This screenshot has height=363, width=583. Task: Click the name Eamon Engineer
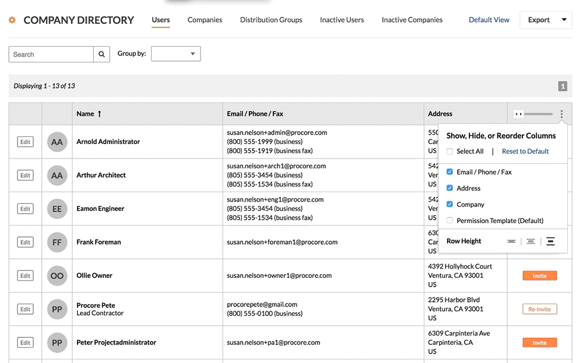[x=100, y=209]
